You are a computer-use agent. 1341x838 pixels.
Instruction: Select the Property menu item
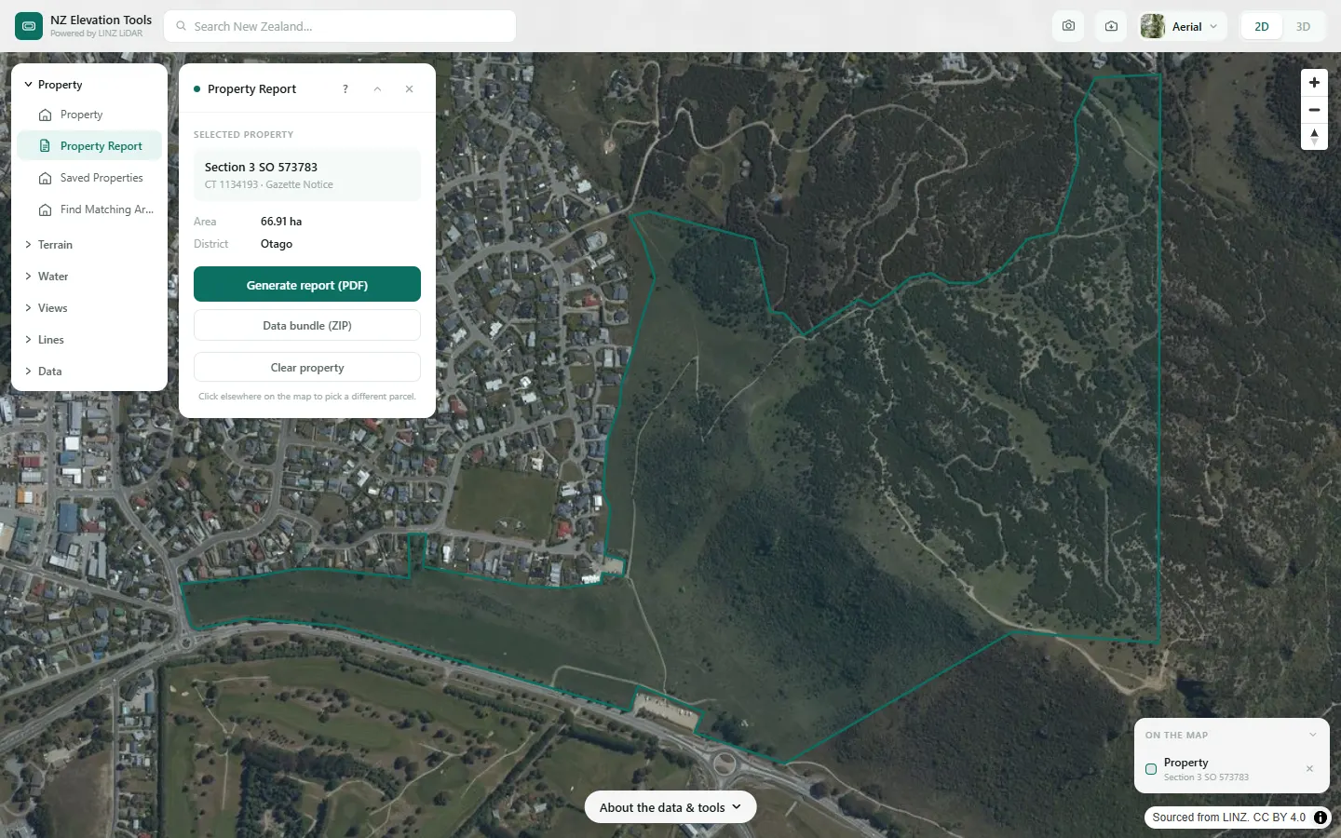(89, 115)
